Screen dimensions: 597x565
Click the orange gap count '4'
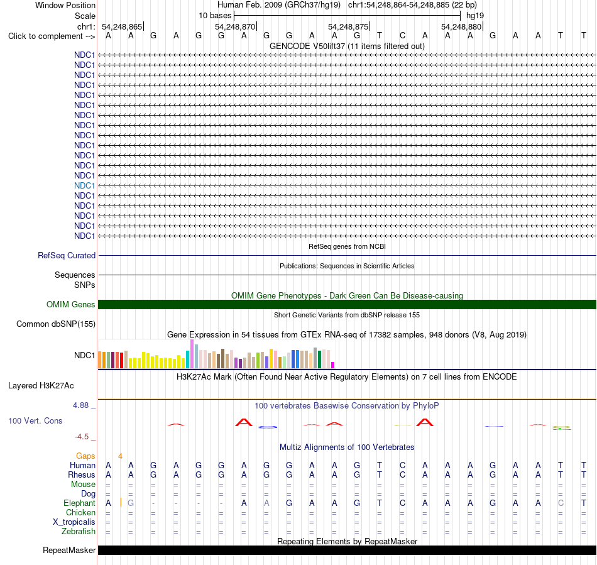coord(120,456)
